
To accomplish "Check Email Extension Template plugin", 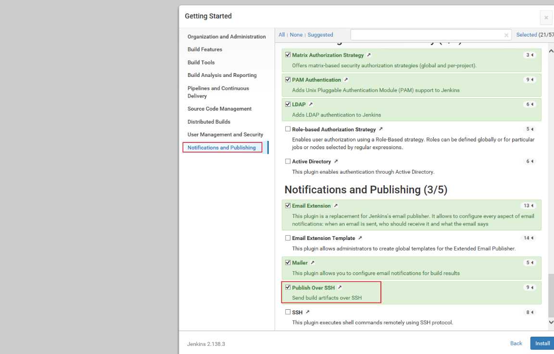I will [288, 238].
